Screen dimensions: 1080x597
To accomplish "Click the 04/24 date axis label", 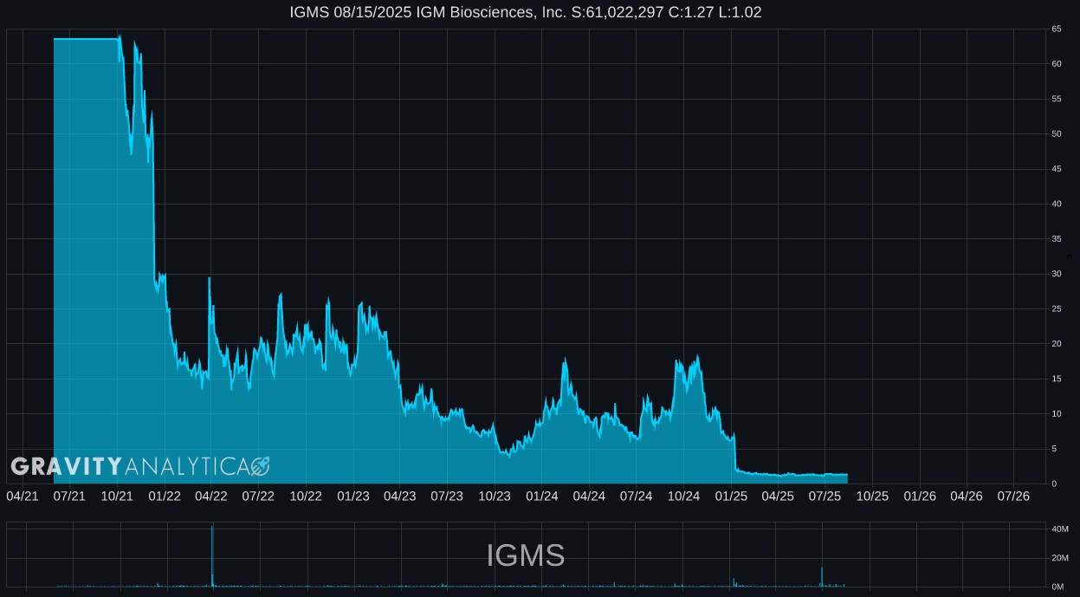I will (x=589, y=496).
